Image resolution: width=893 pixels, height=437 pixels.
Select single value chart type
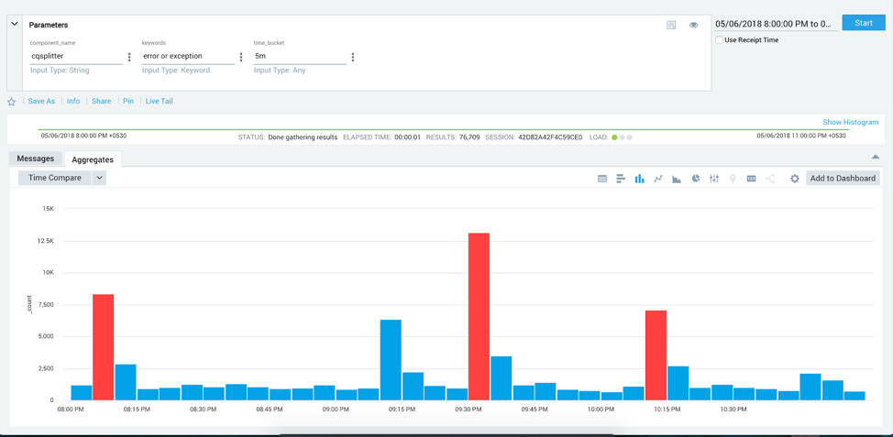[751, 178]
